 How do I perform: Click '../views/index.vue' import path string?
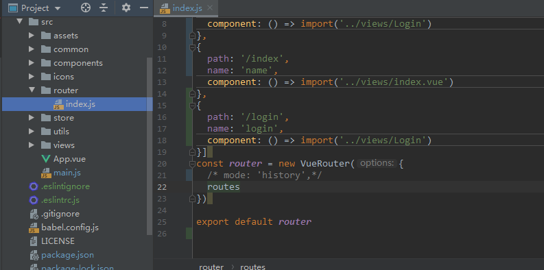tap(394, 82)
